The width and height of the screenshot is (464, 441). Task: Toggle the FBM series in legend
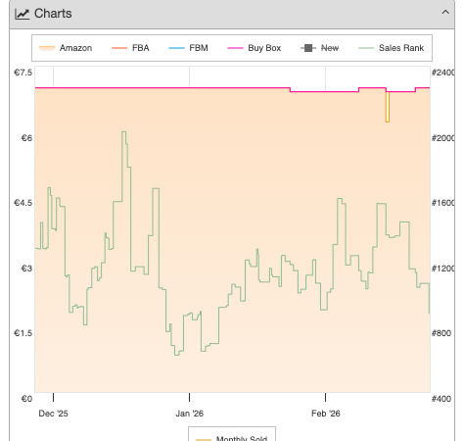point(188,48)
